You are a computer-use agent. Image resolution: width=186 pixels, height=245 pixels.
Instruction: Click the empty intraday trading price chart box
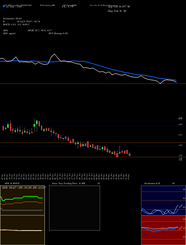pyautogui.click(x=74, y=208)
